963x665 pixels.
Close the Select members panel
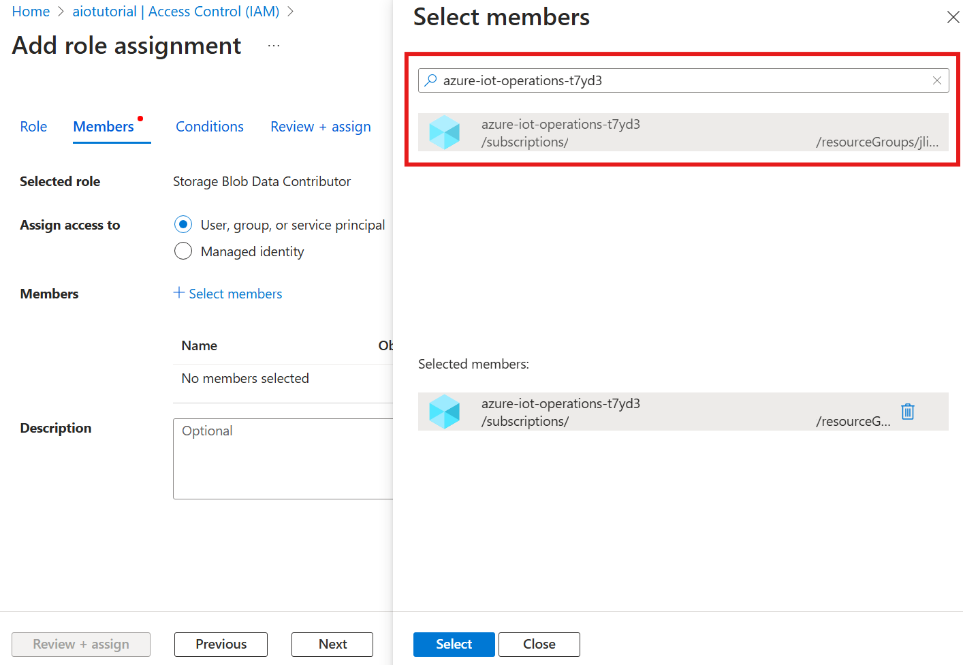[x=953, y=17]
